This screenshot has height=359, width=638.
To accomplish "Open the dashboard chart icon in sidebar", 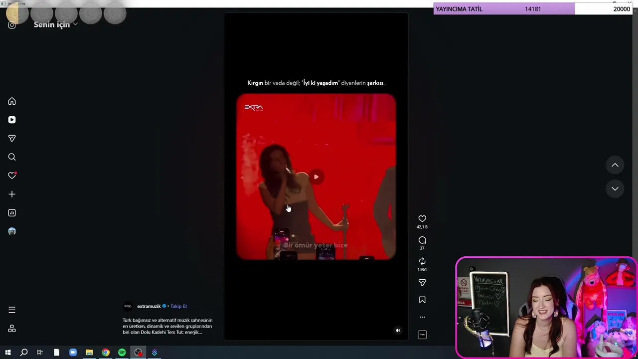I will pos(12,213).
